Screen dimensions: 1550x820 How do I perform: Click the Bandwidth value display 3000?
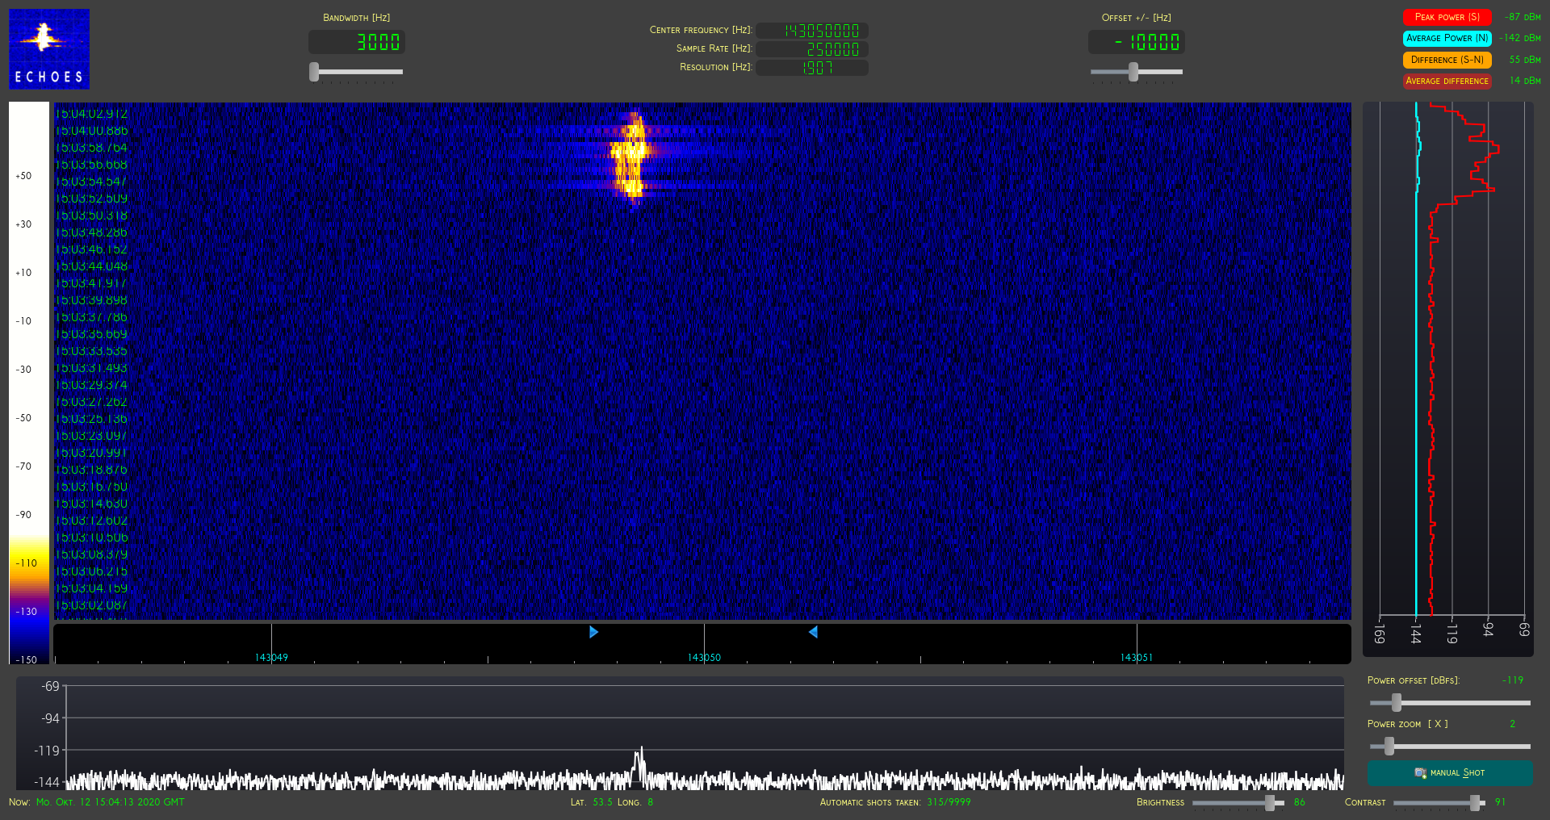click(x=357, y=42)
